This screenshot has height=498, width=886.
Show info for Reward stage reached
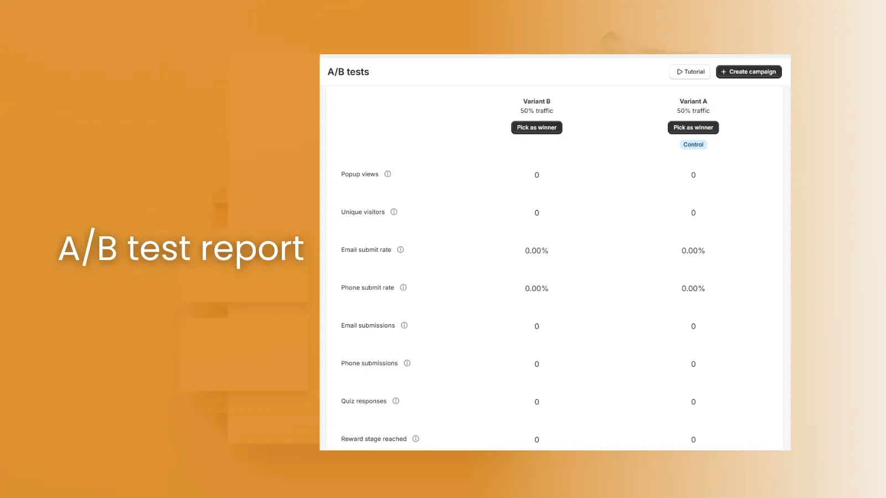click(416, 439)
